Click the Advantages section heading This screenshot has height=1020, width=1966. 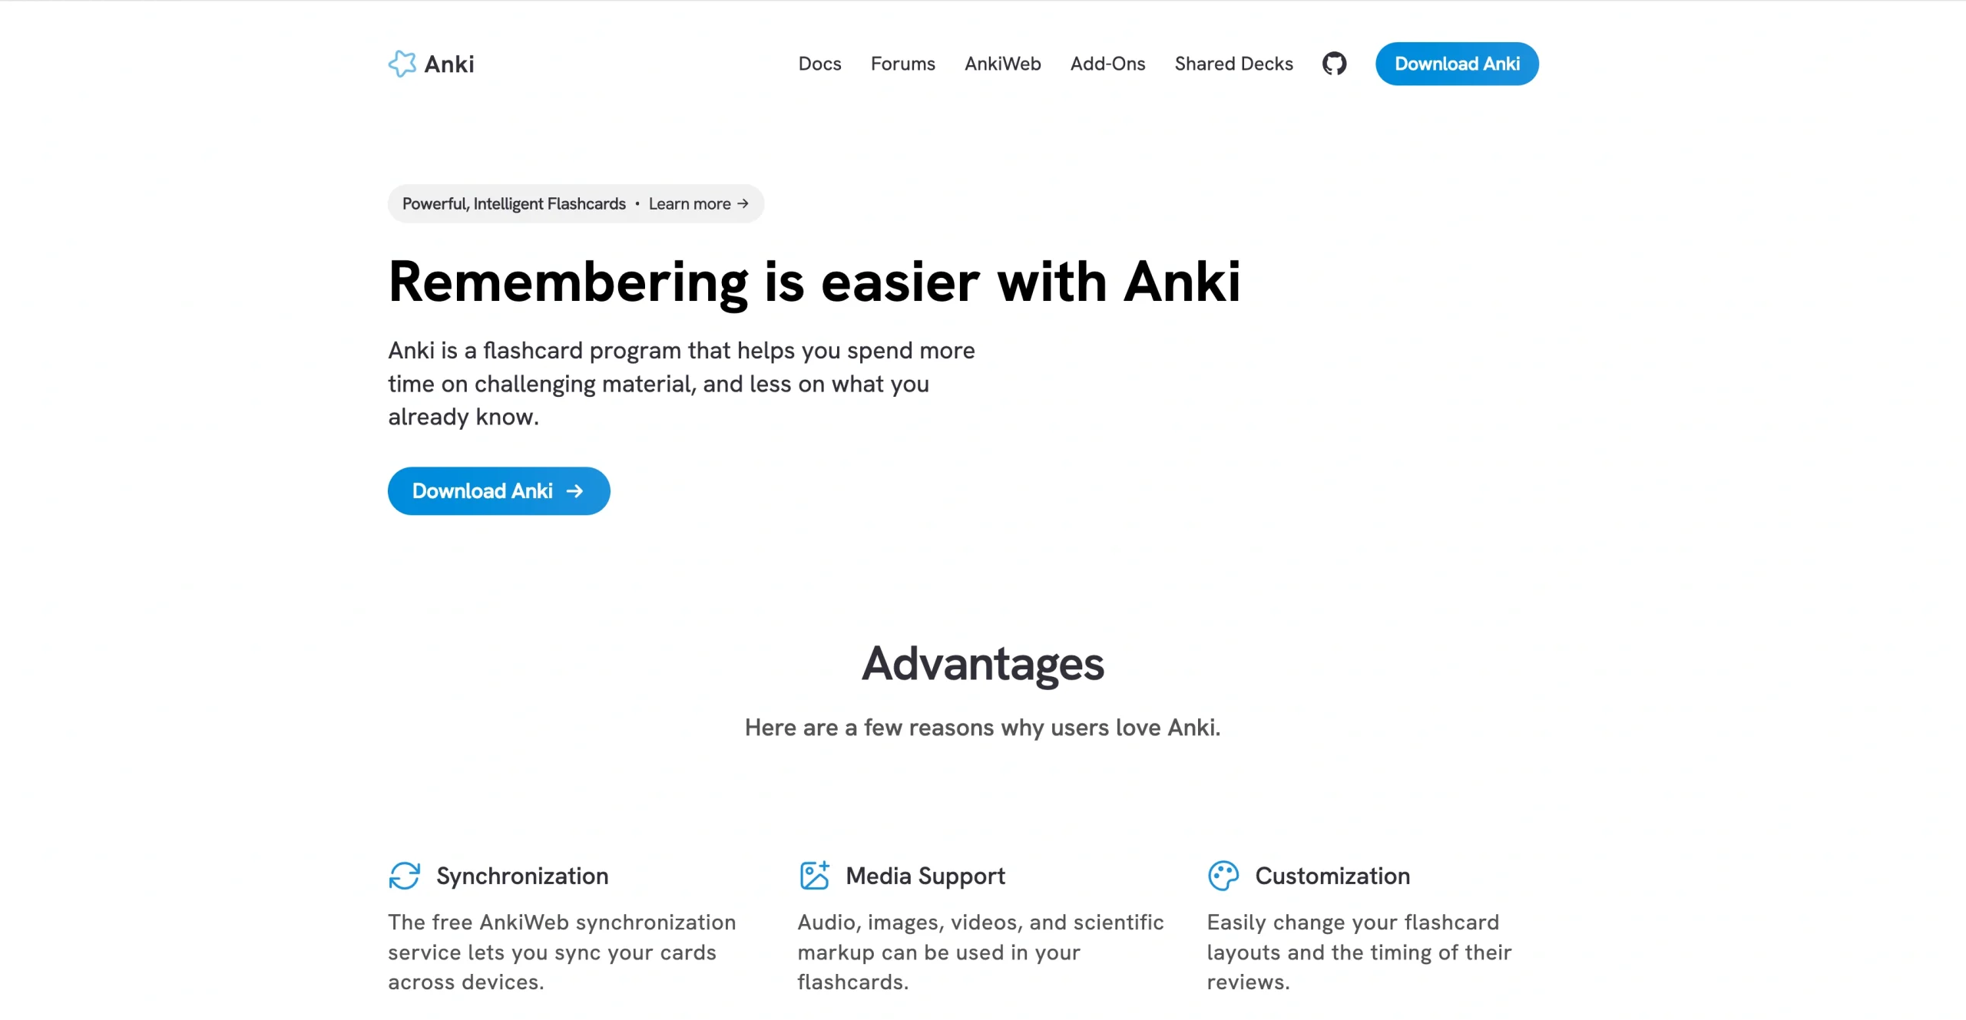[983, 663]
